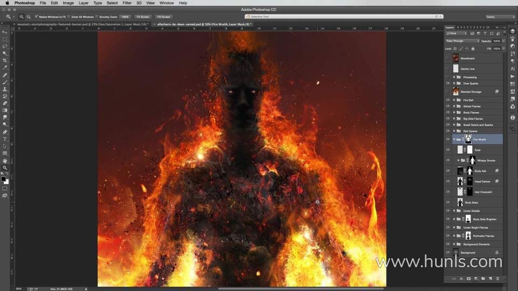Click the Opacity value field
The height and width of the screenshot is (291, 518).
coord(497,41)
